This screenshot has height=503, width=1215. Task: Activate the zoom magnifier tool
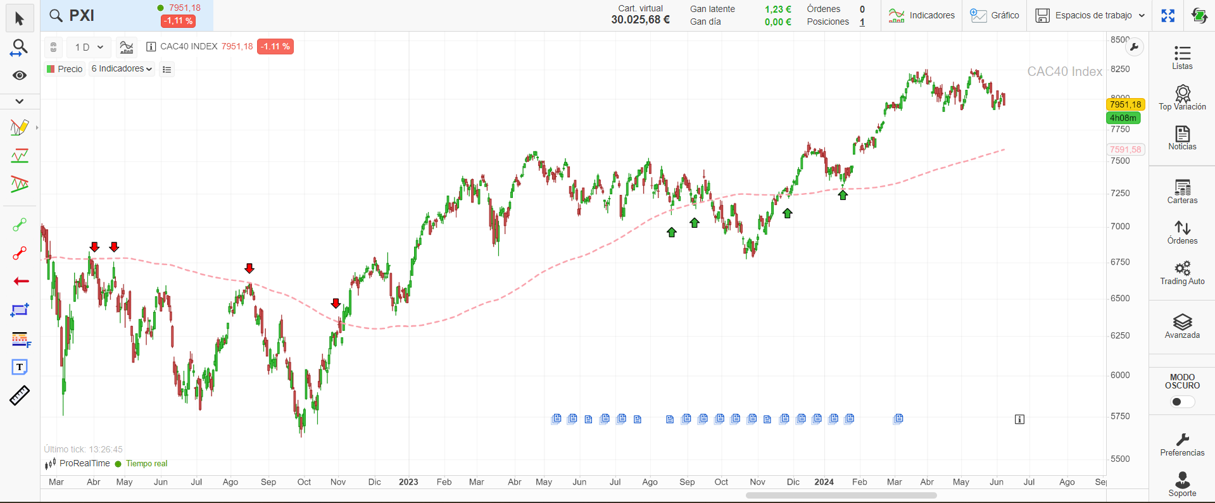[20, 47]
